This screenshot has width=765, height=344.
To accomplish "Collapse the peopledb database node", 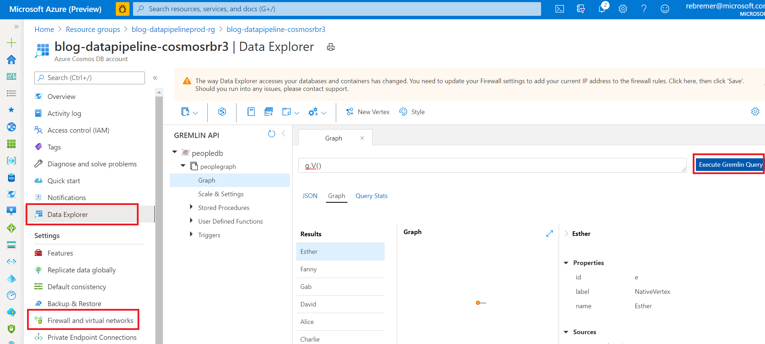I will (174, 152).
